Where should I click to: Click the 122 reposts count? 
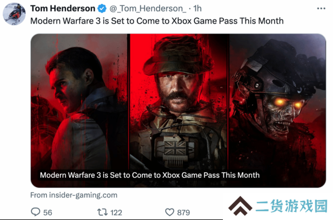tap(116, 212)
